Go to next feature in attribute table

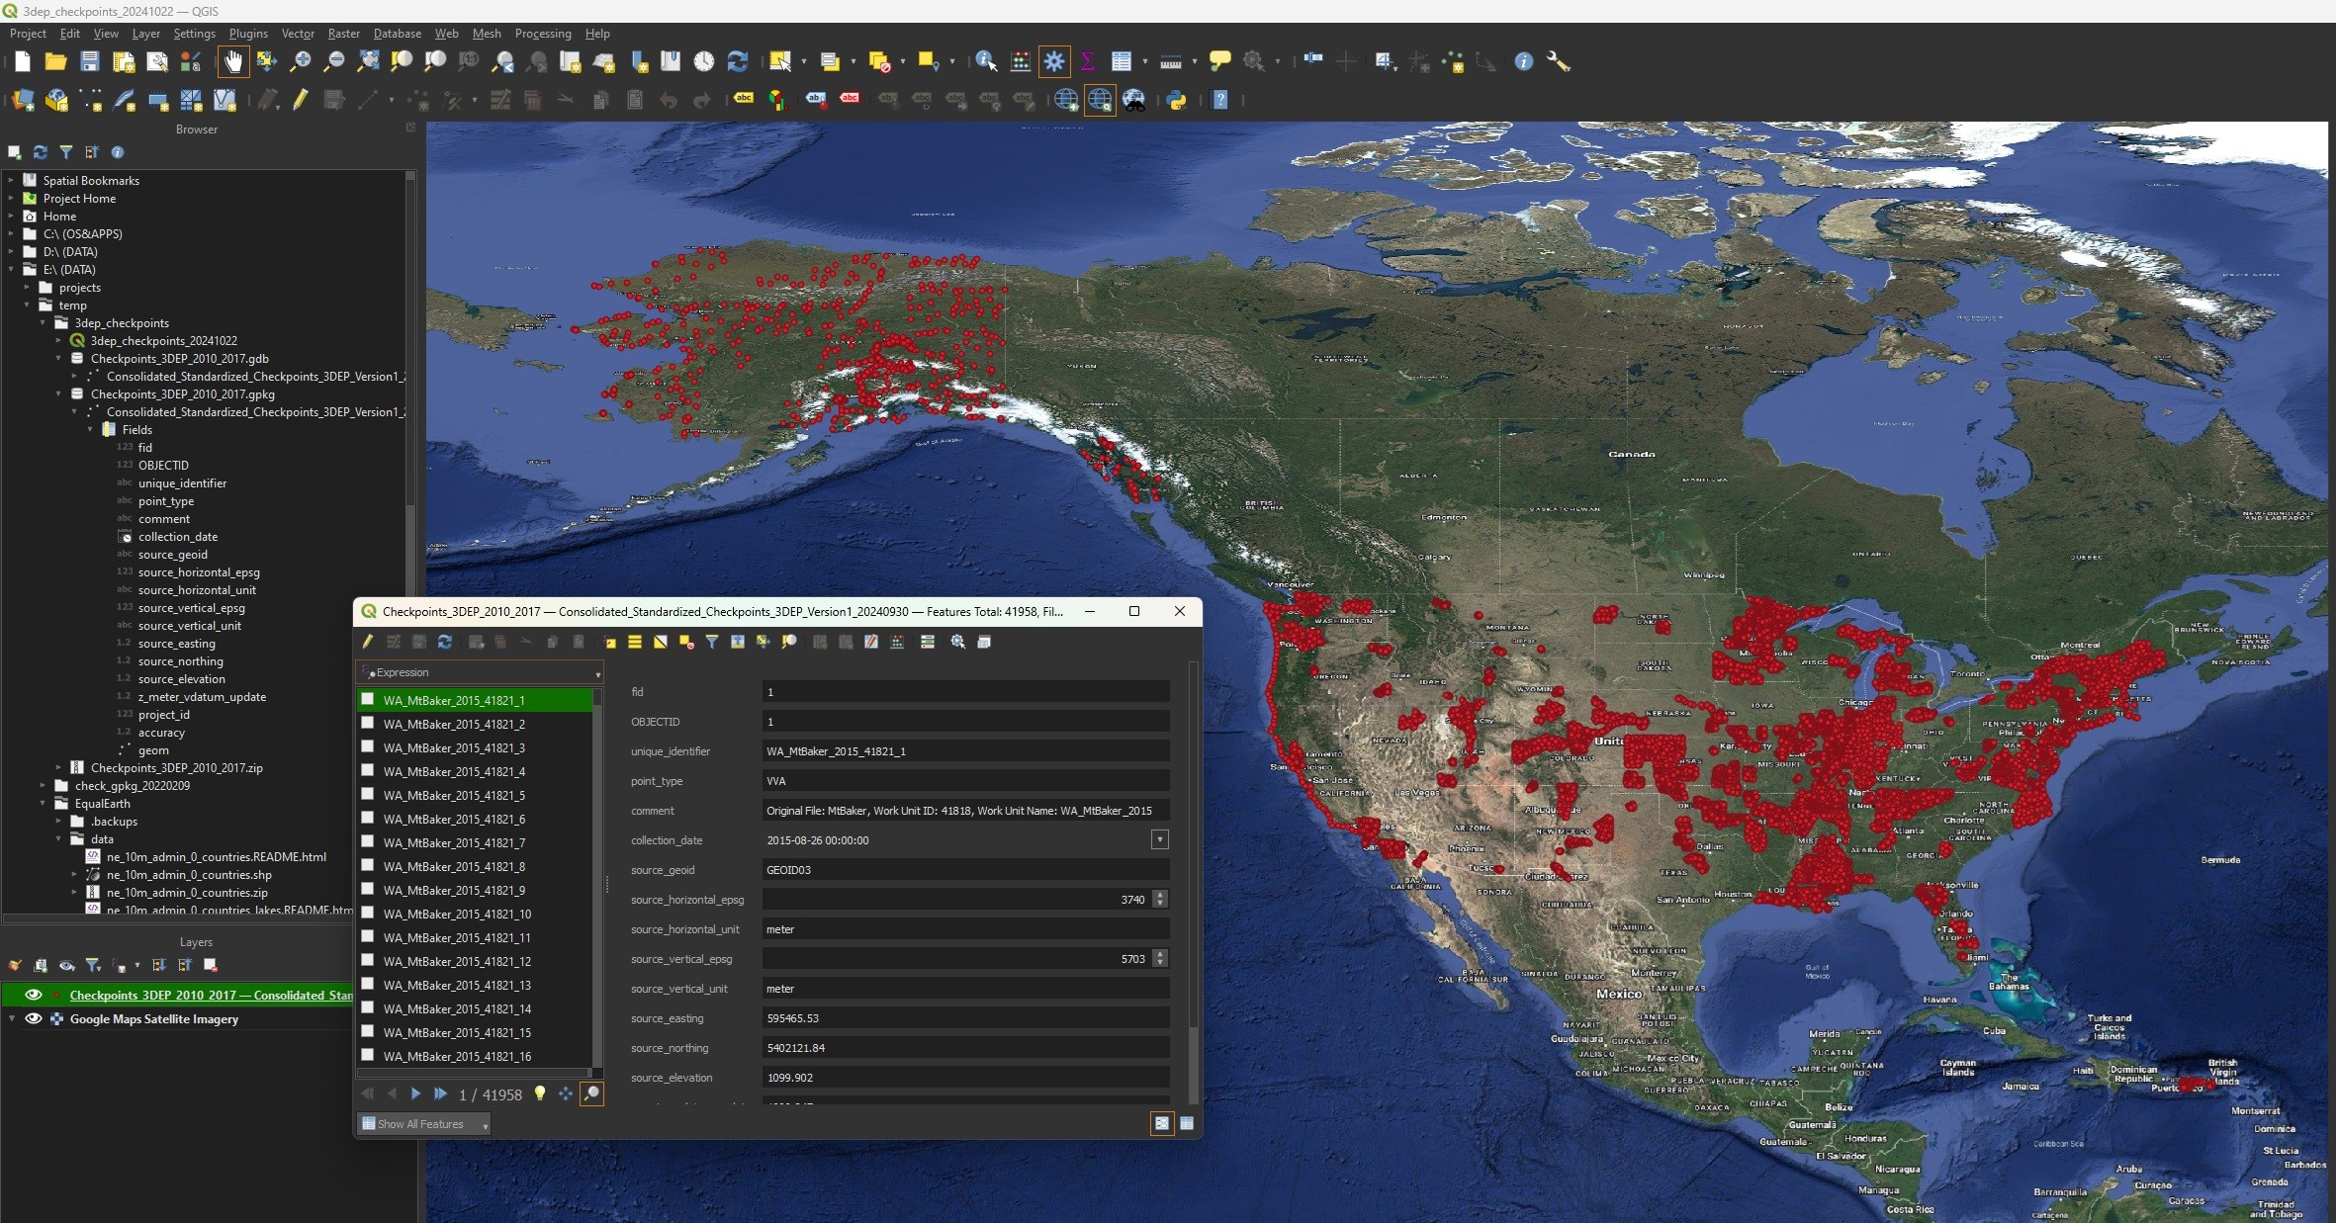tap(415, 1093)
